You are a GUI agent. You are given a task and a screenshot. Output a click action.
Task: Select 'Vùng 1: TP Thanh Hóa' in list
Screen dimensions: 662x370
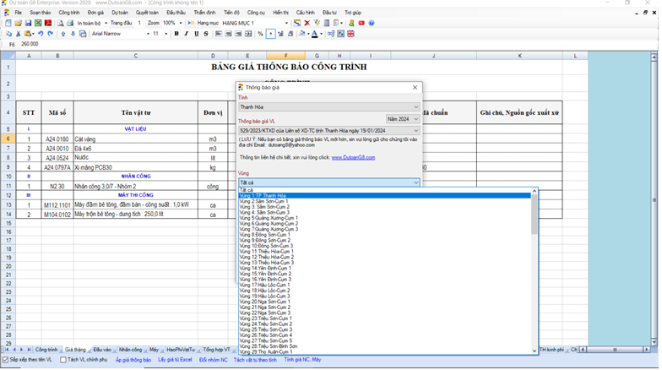(x=385, y=196)
